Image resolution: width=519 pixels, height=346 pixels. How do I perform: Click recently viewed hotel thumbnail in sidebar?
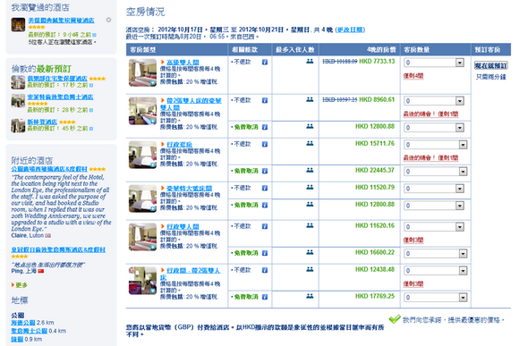(18, 25)
